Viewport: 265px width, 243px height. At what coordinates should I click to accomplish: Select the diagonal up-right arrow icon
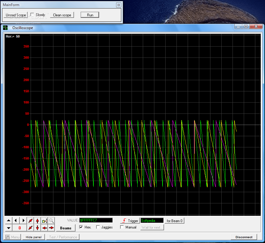30,221
